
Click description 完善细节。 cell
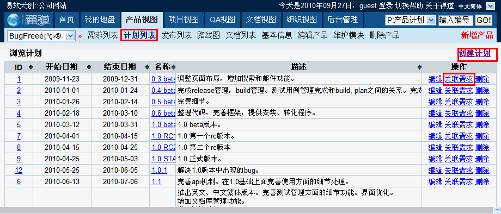299,102
